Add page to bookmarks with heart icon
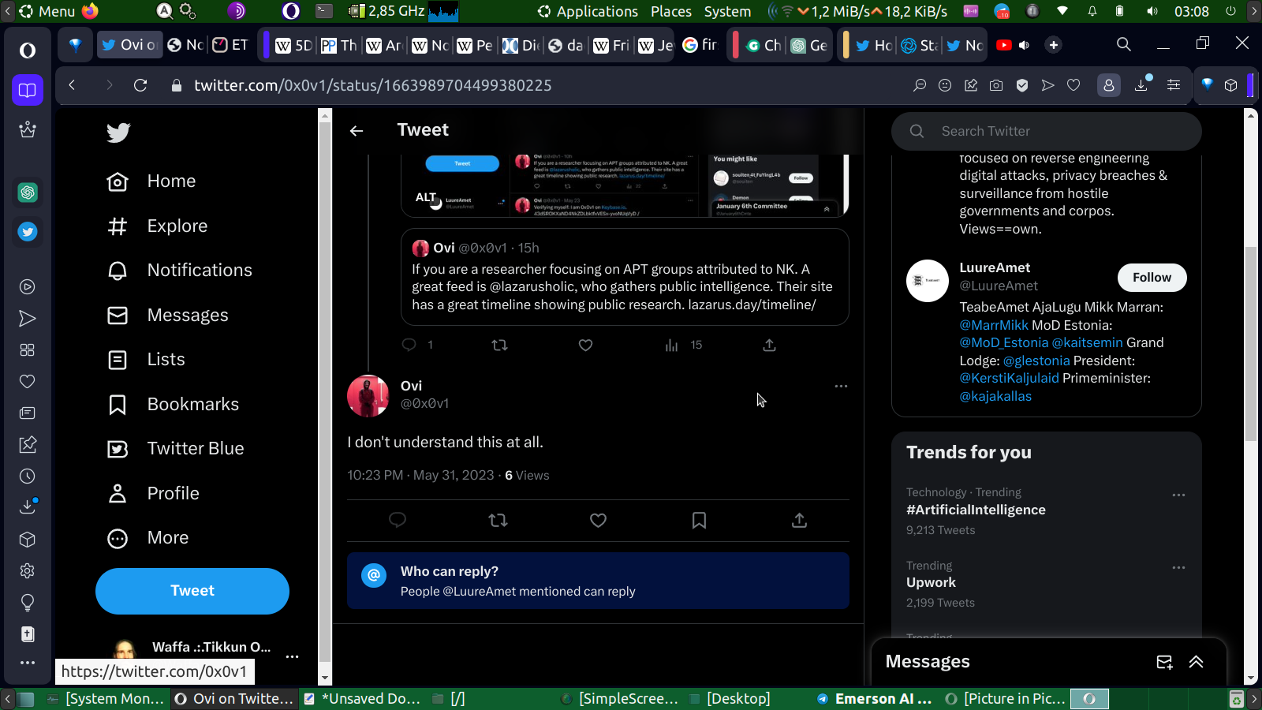1262x710 pixels. (x=1073, y=85)
